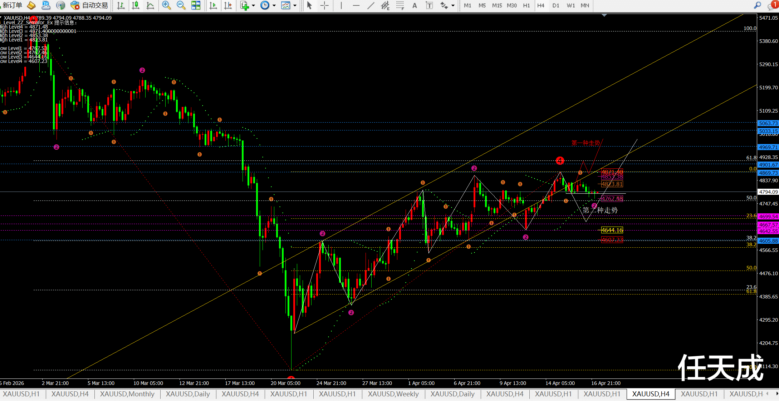Screen dimensions: 779x401
Task: Toggle candlestick chart mode
Action: pos(136,5)
